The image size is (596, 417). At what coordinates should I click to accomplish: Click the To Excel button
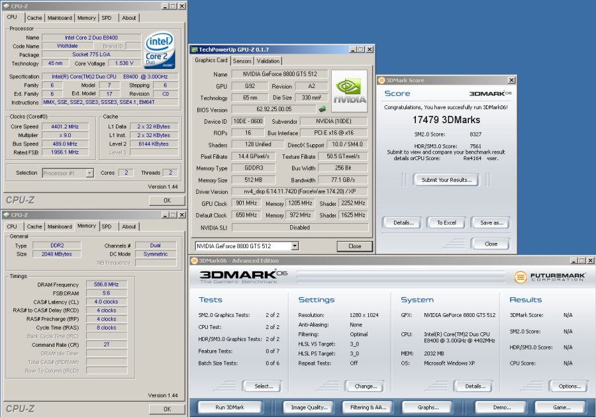(x=446, y=223)
